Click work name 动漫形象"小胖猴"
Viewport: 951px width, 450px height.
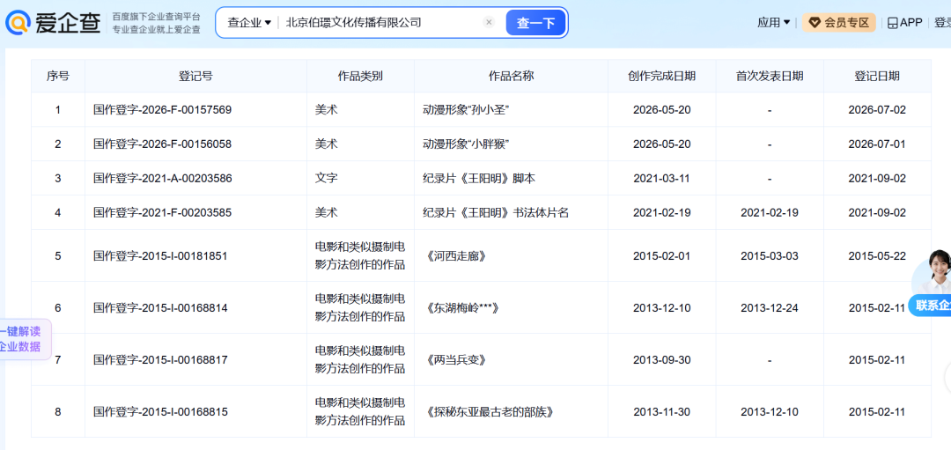(466, 144)
